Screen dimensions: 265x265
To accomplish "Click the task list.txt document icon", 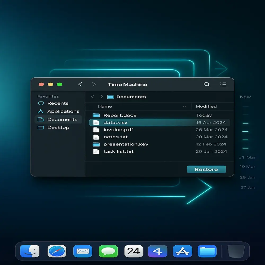I will 96,151.
